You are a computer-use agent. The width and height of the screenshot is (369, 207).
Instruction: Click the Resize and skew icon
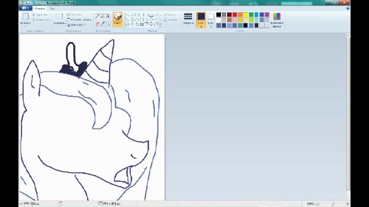pyautogui.click(x=69, y=20)
